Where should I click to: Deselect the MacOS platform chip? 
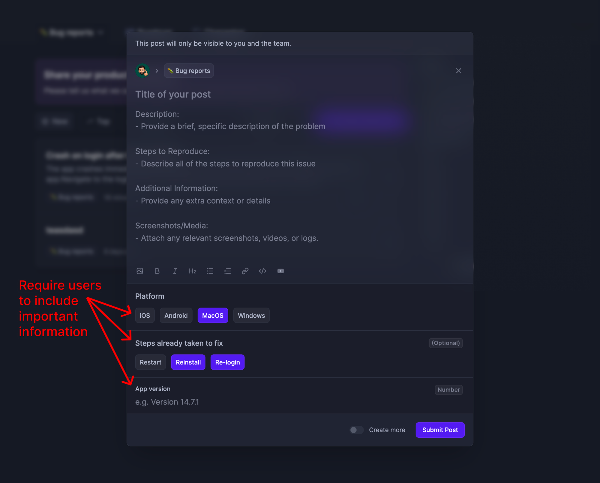tap(213, 315)
